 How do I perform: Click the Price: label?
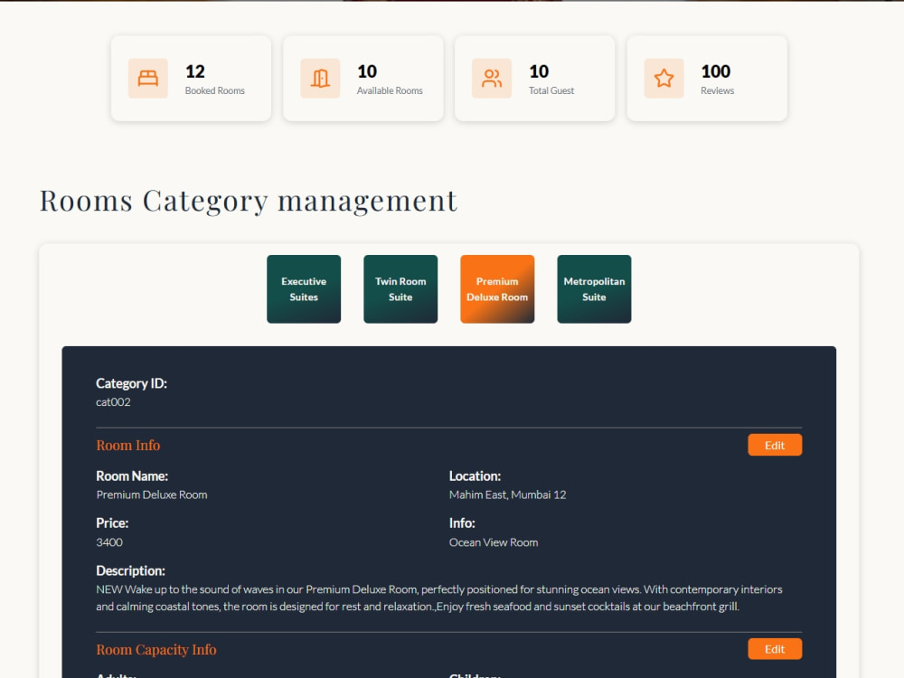click(x=112, y=523)
